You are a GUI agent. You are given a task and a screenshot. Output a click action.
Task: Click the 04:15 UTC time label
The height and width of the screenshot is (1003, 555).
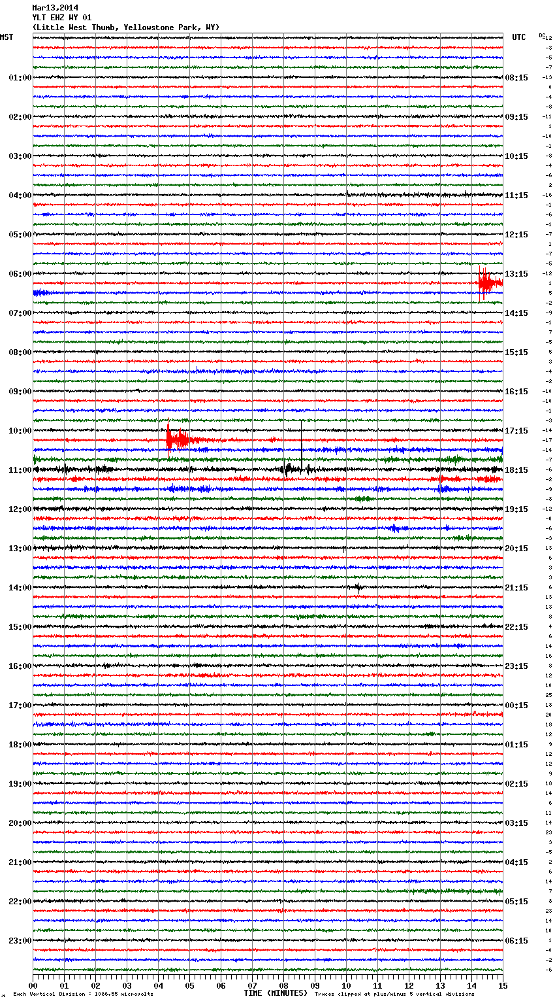(x=516, y=862)
